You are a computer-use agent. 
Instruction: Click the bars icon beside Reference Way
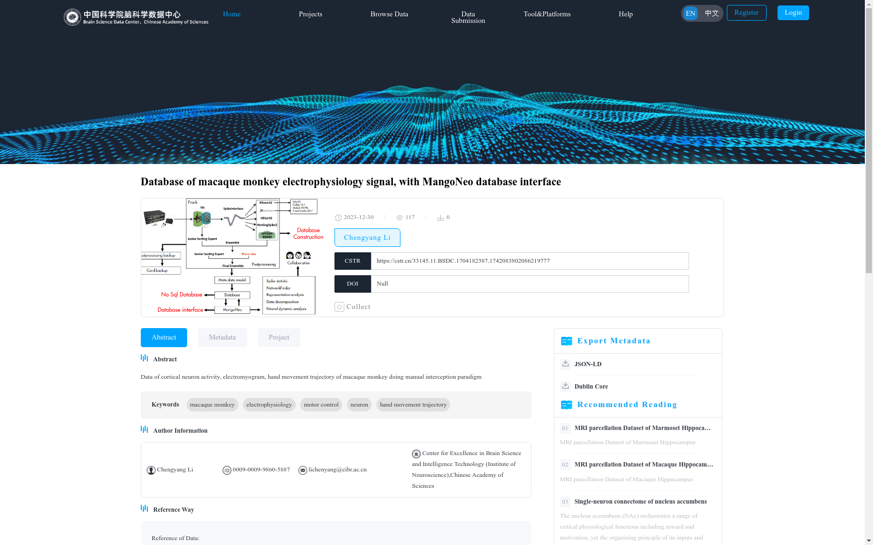click(145, 508)
